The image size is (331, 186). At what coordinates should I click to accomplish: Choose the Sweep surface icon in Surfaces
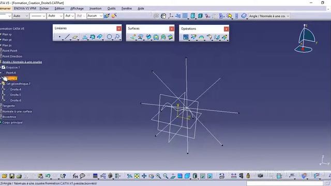tap(148, 37)
